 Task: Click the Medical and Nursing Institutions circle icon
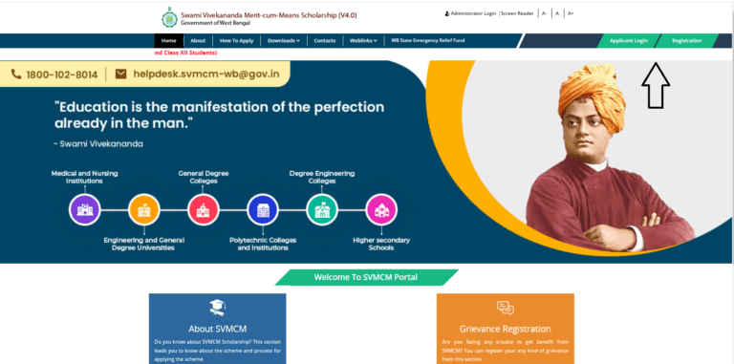[x=85, y=209]
